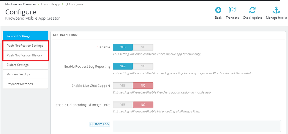Click the wrench Configure breadcrumb icon
Viewport: 288px width, 134px height.
(x=67, y=5)
